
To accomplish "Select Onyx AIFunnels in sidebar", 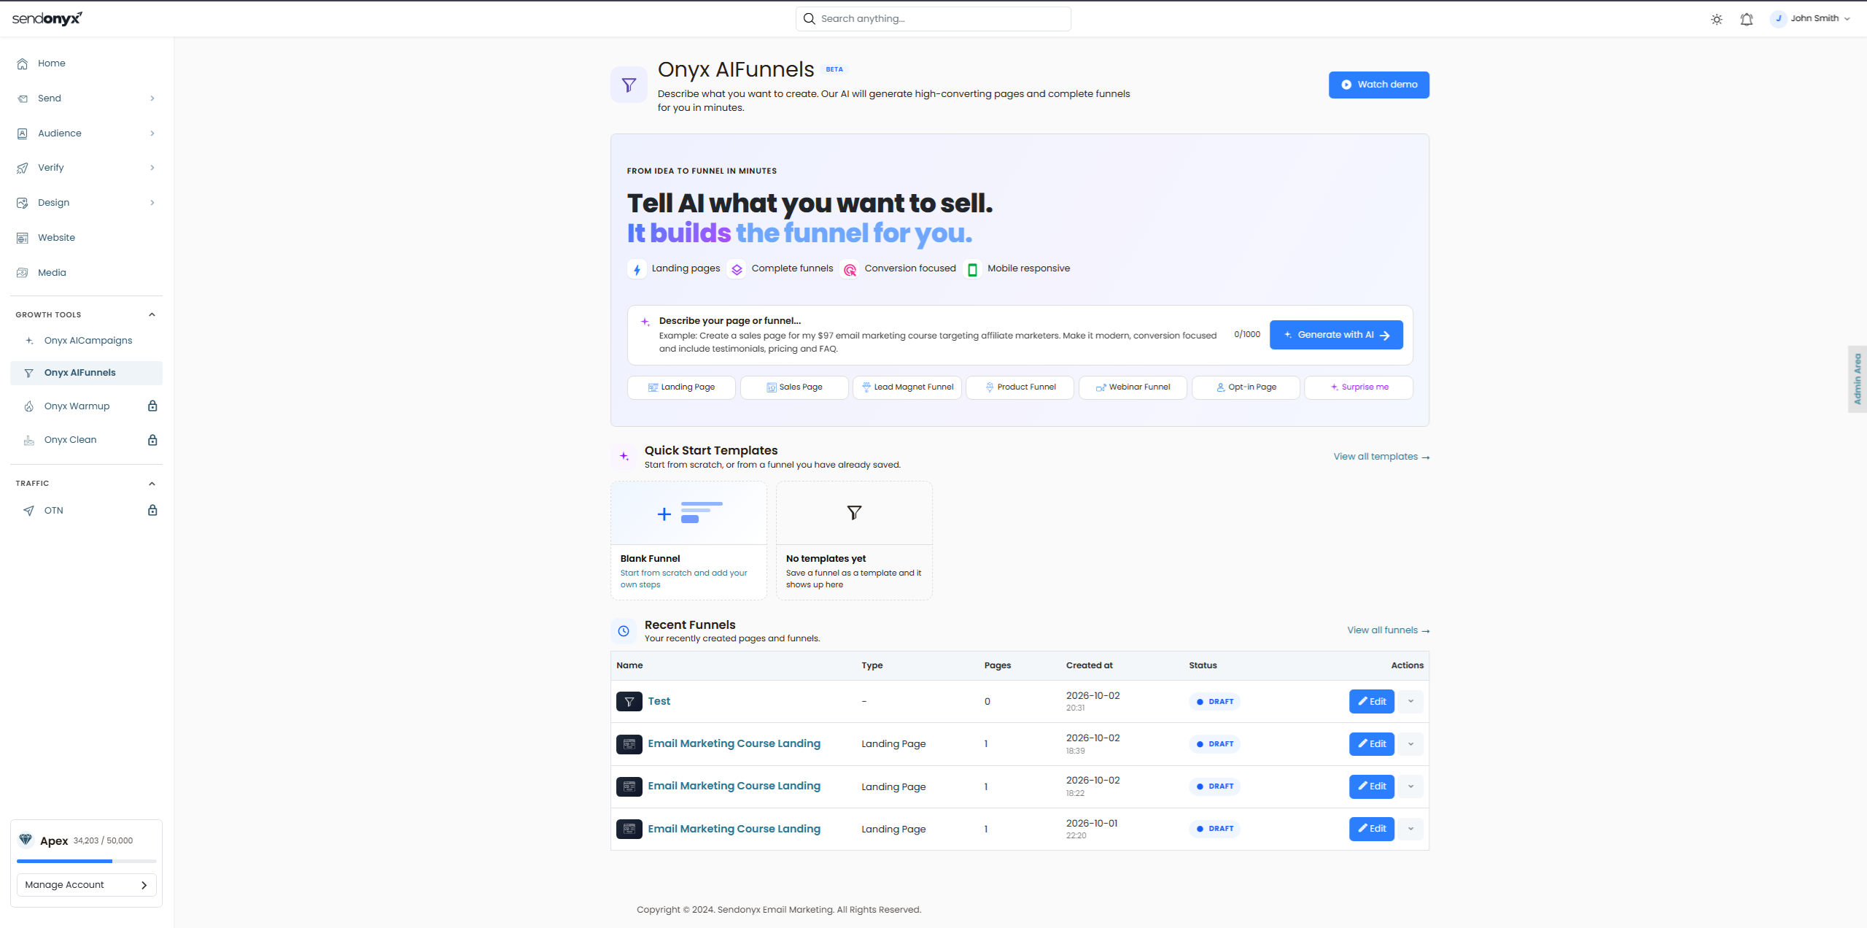I will pos(86,373).
